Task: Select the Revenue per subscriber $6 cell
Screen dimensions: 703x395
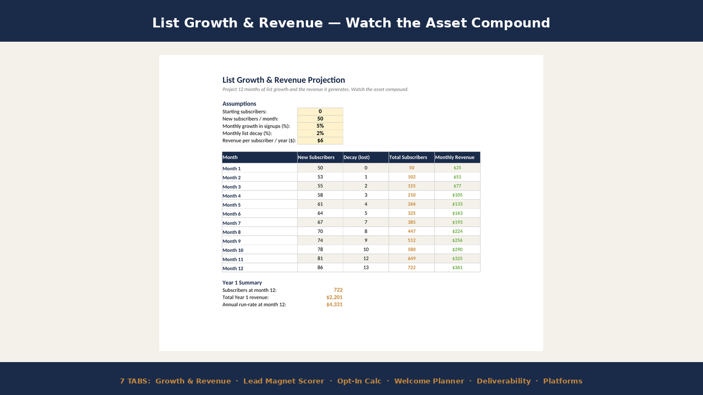Action: coord(320,140)
